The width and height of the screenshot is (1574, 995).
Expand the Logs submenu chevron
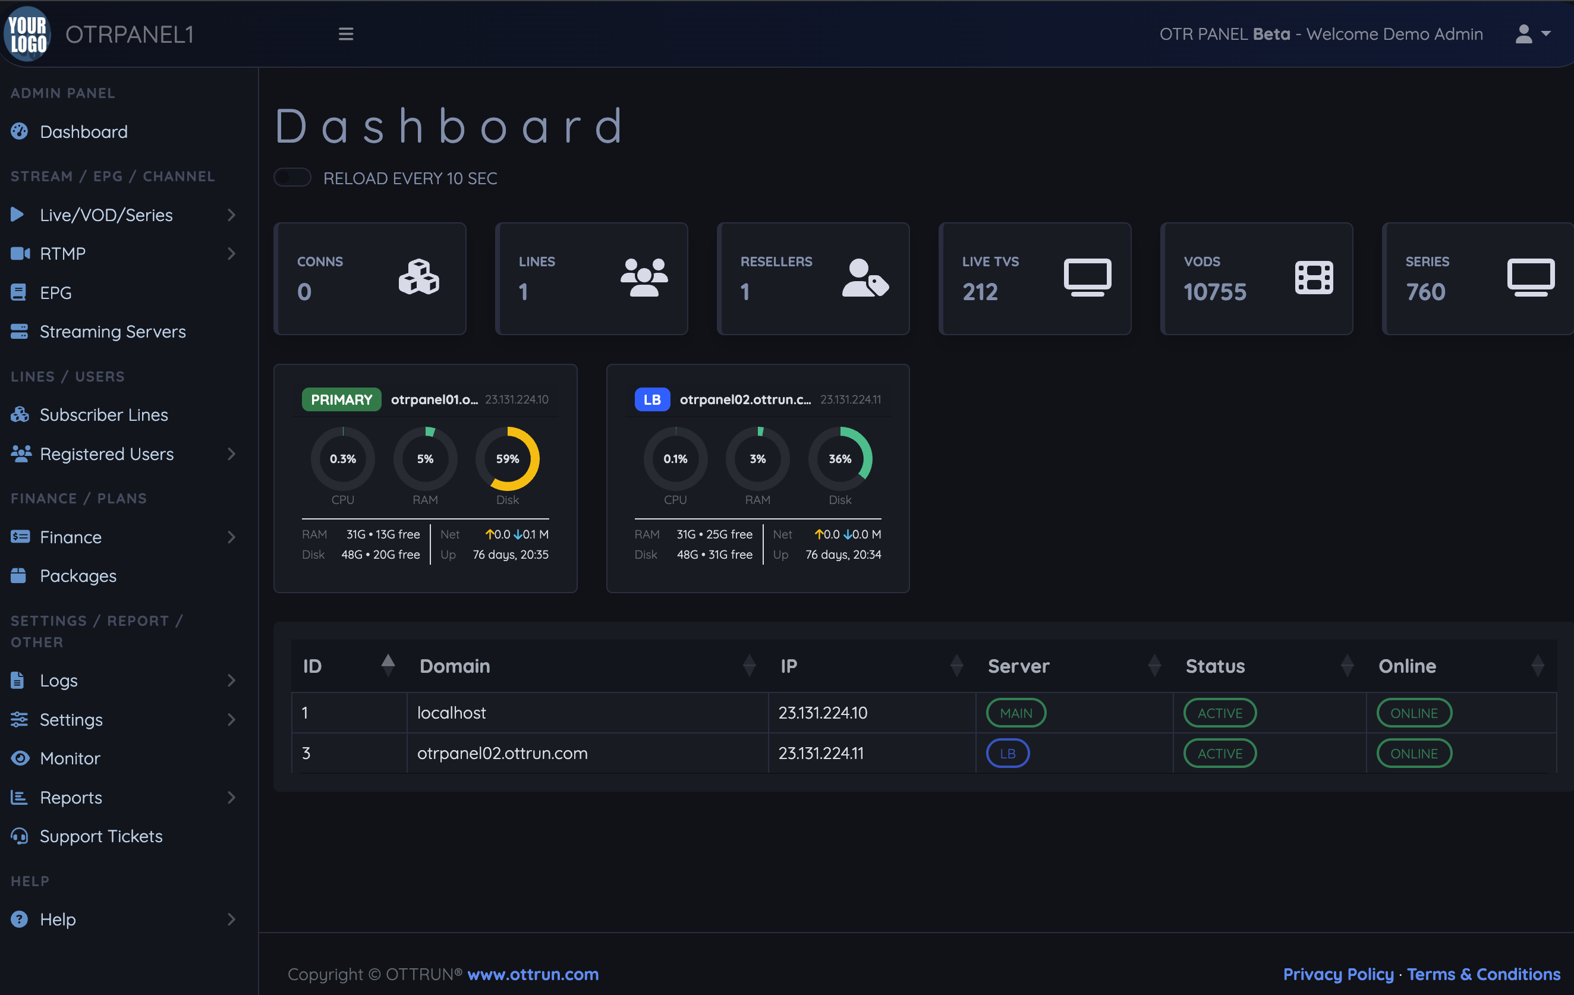click(231, 680)
